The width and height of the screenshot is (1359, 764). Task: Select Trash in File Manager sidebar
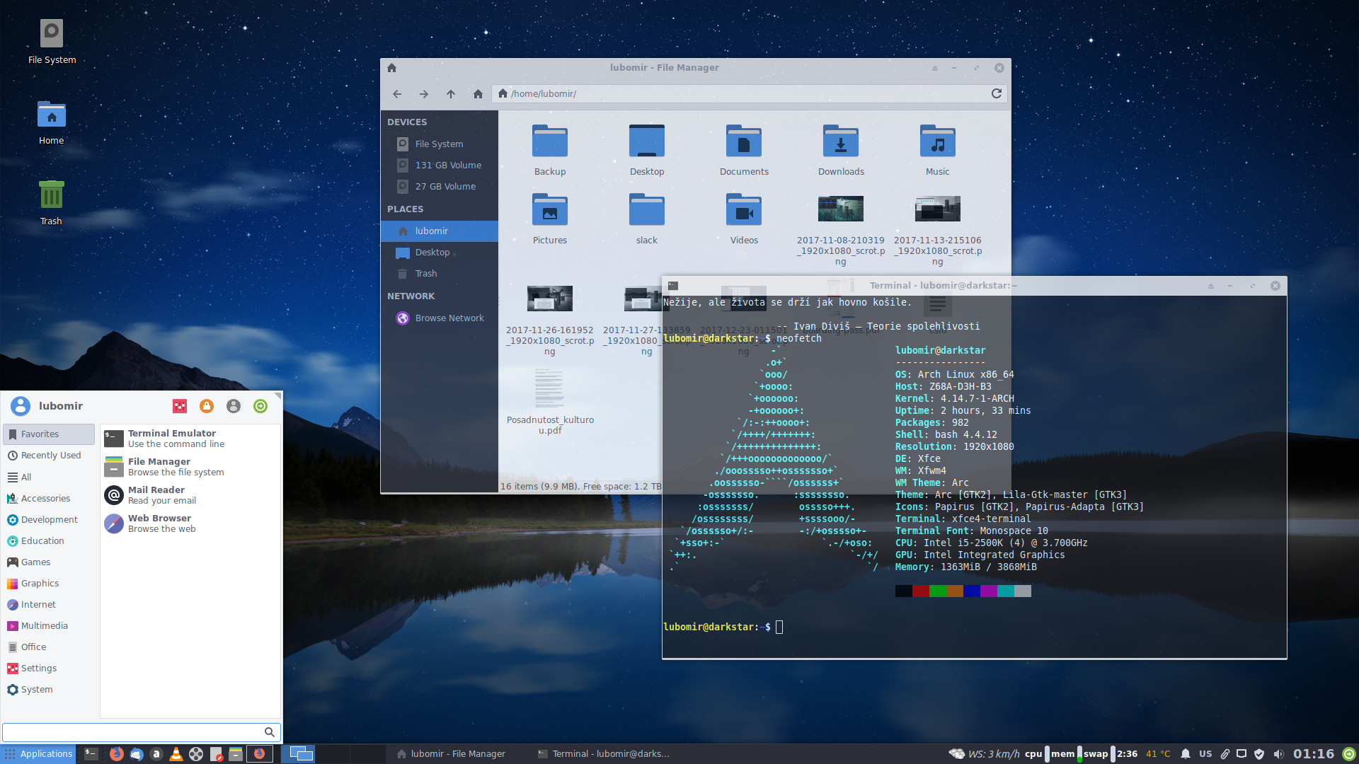pyautogui.click(x=440, y=274)
